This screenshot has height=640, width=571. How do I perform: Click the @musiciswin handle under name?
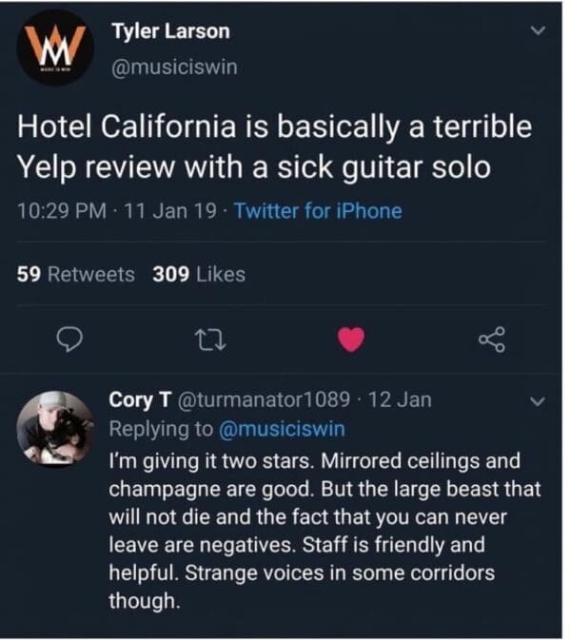(175, 67)
